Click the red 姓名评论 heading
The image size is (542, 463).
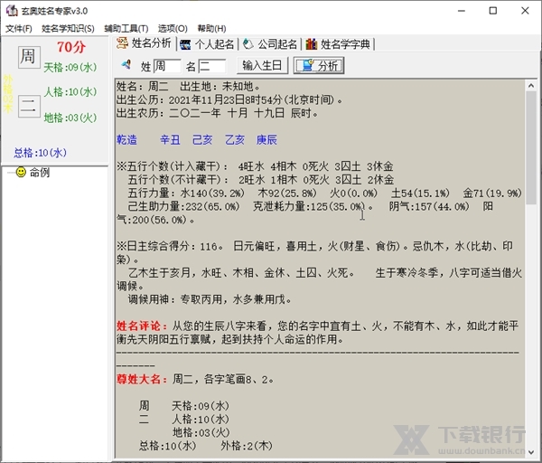142,326
